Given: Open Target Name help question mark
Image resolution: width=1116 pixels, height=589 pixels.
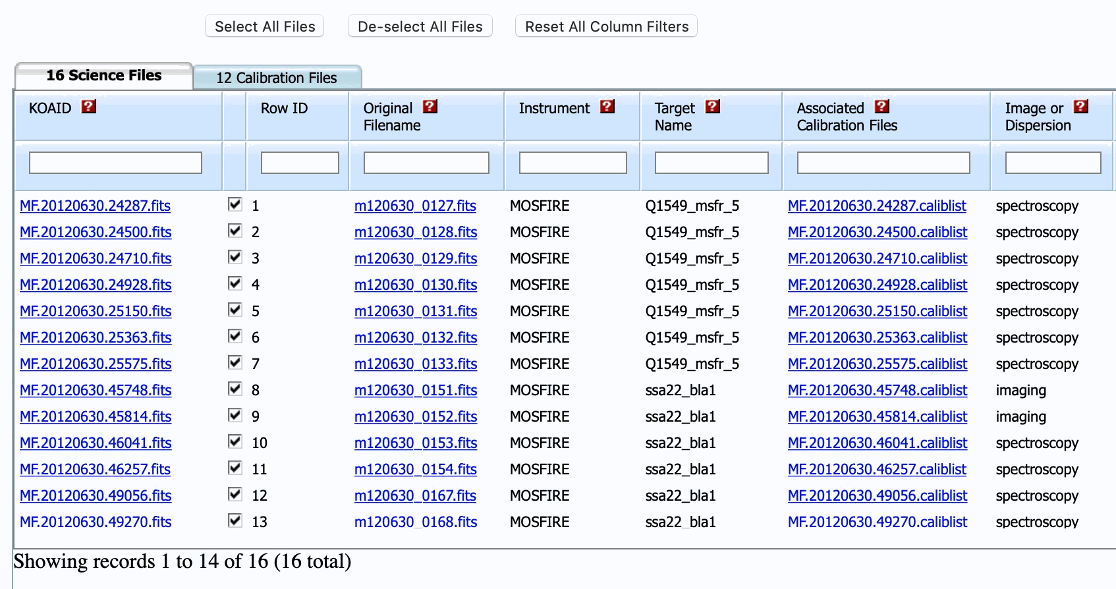Looking at the screenshot, I should [713, 107].
